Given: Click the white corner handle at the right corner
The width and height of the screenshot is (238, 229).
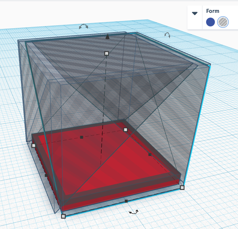Looking at the screenshot, I should [x=182, y=188].
